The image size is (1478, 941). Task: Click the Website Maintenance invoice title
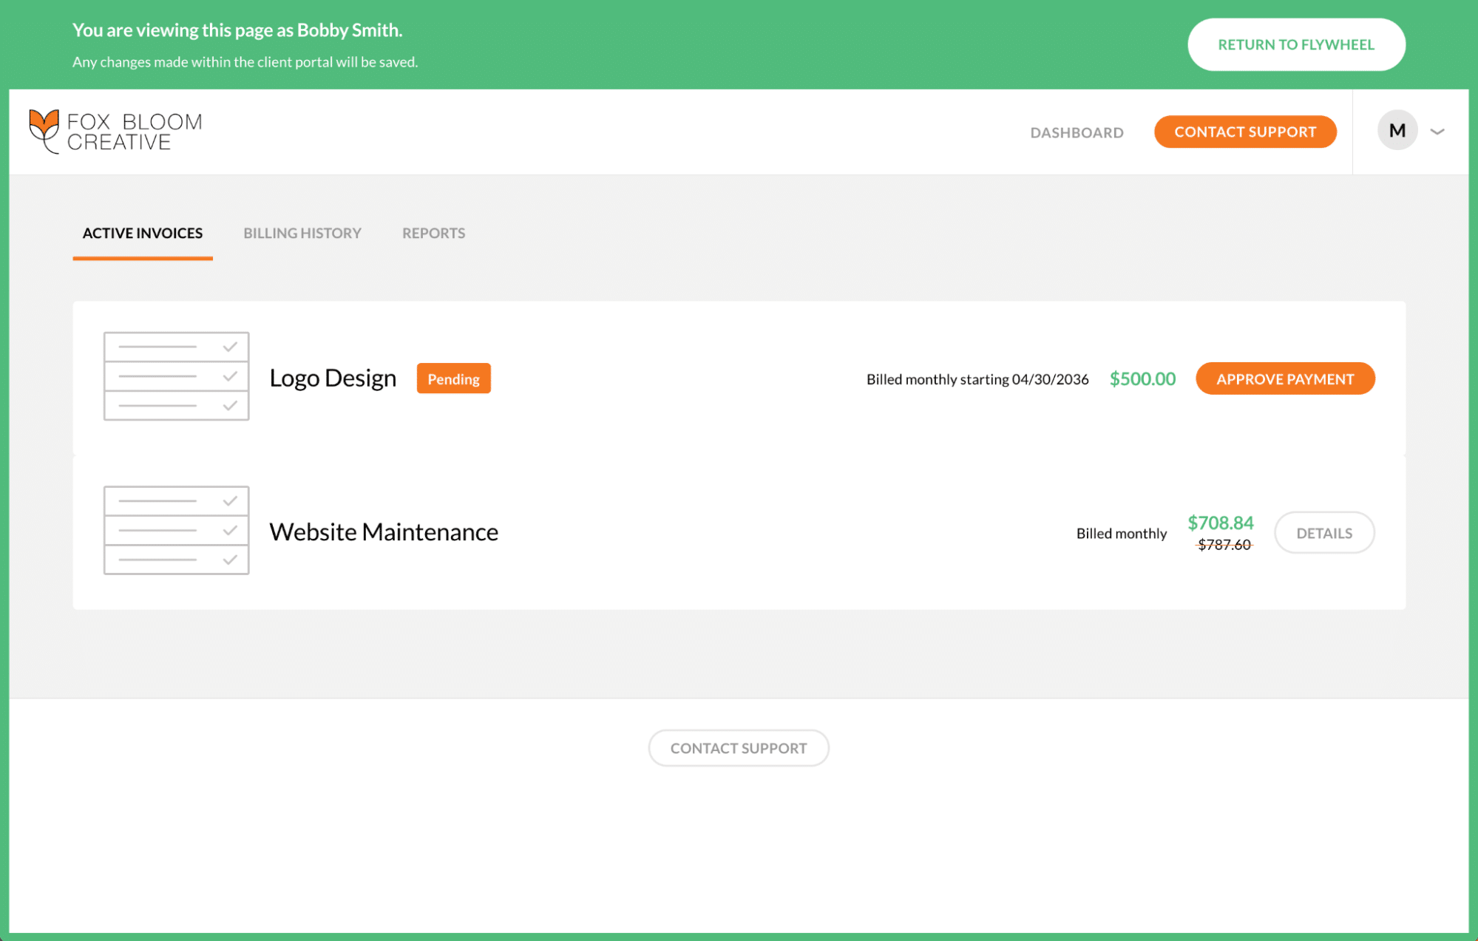pyautogui.click(x=384, y=531)
